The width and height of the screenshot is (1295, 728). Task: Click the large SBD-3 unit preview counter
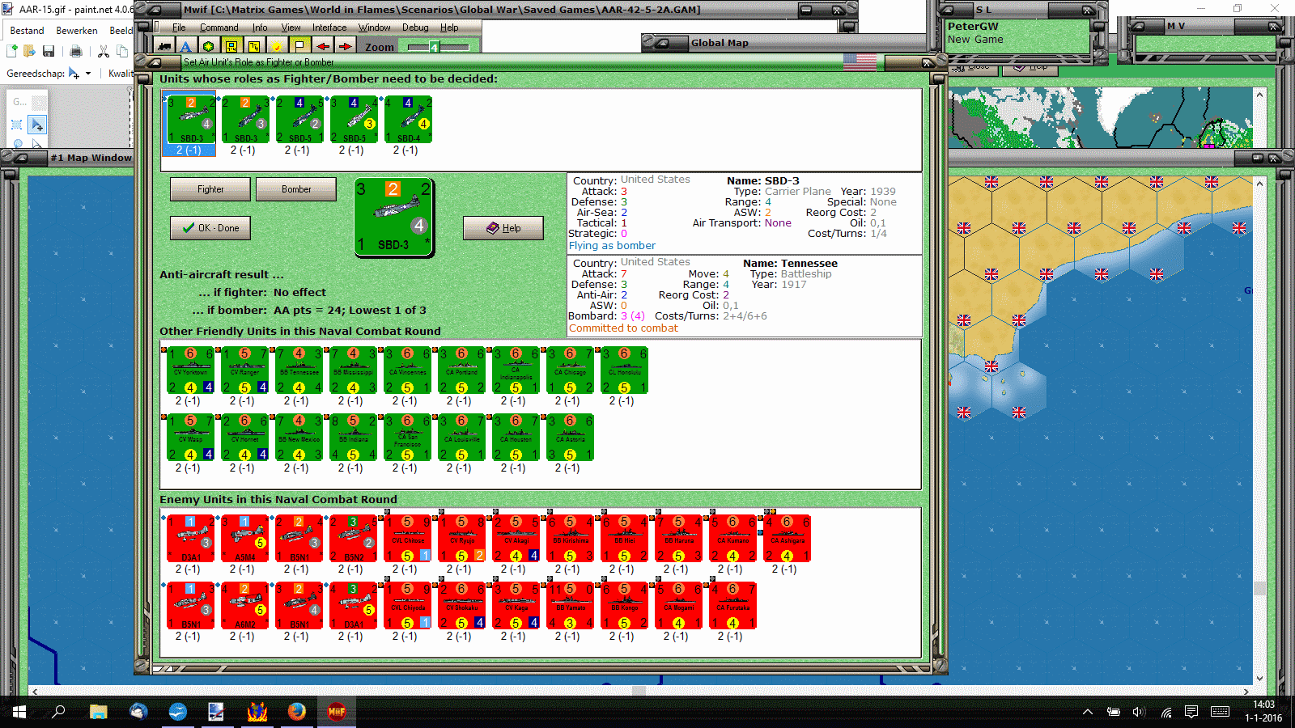394,218
